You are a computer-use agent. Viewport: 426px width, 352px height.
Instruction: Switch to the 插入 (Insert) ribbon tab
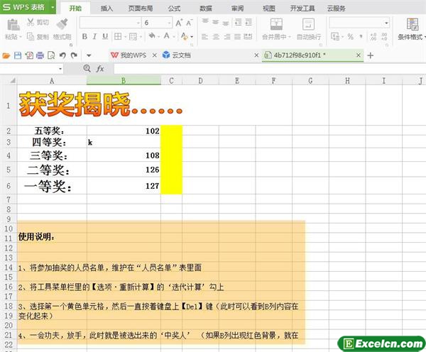[106, 9]
